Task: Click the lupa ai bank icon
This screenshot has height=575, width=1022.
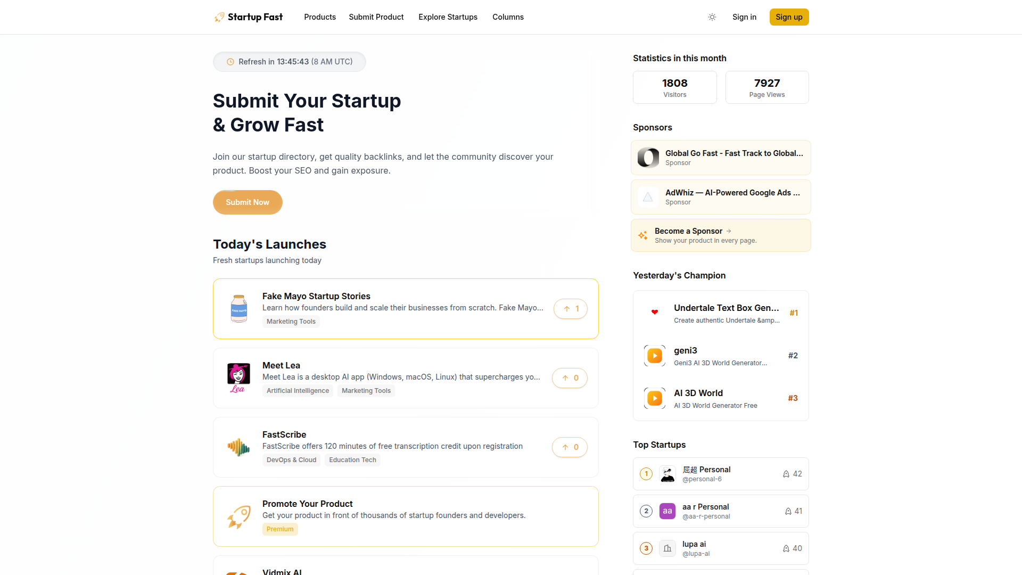Action: point(667,548)
